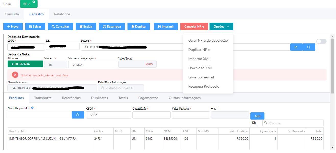The width and height of the screenshot is (336, 153).
Task: Click Recarrega button with refresh icon
Action: [x=112, y=27]
